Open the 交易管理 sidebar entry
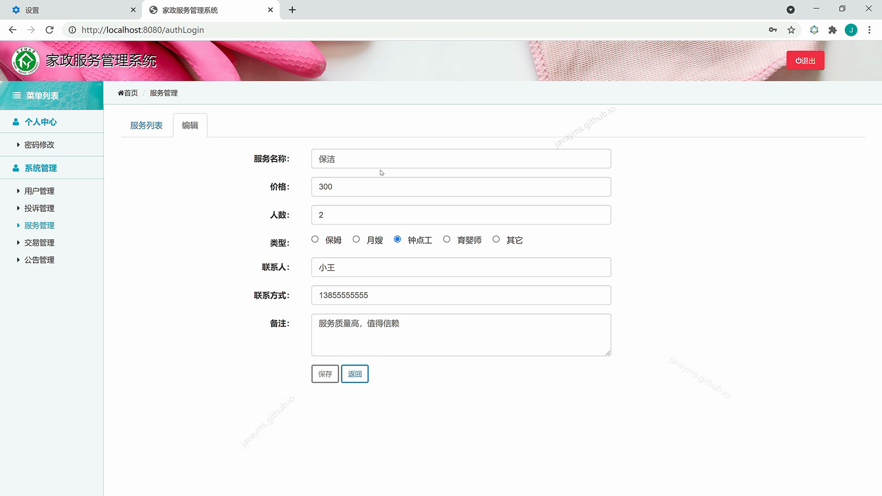 coord(39,242)
